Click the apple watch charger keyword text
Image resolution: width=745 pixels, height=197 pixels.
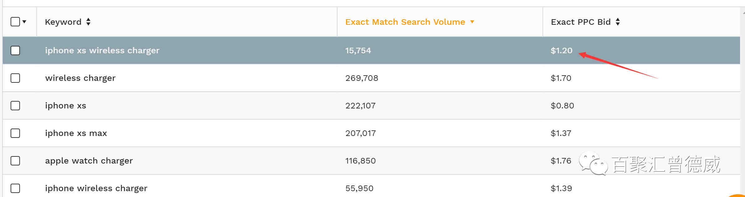coord(89,160)
